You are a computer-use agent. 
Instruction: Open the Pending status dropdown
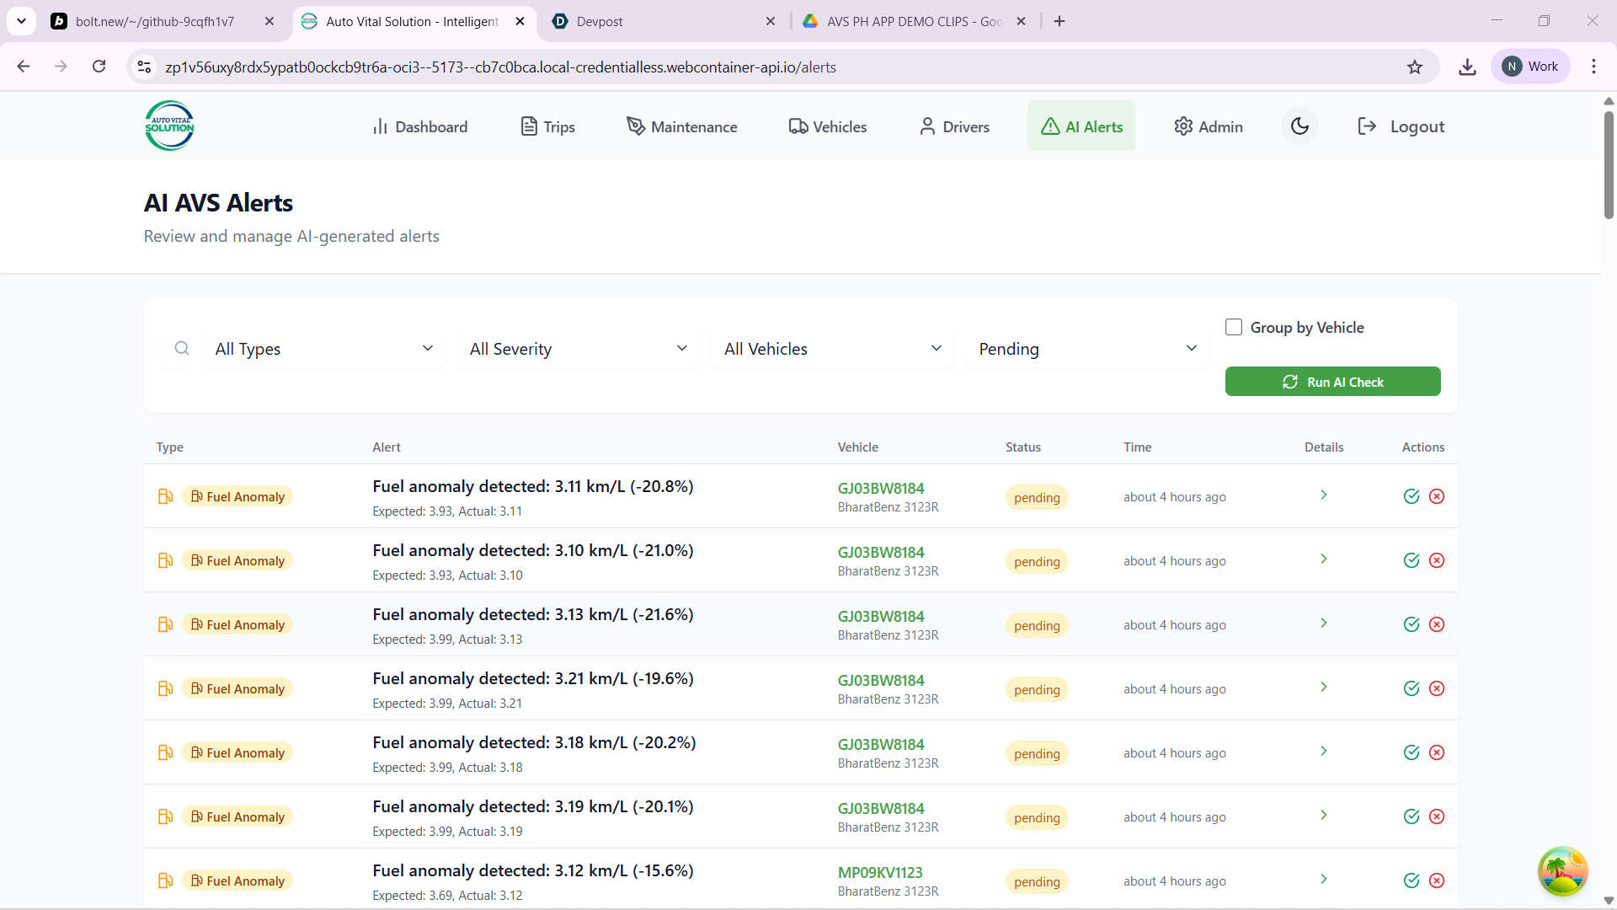(1086, 349)
